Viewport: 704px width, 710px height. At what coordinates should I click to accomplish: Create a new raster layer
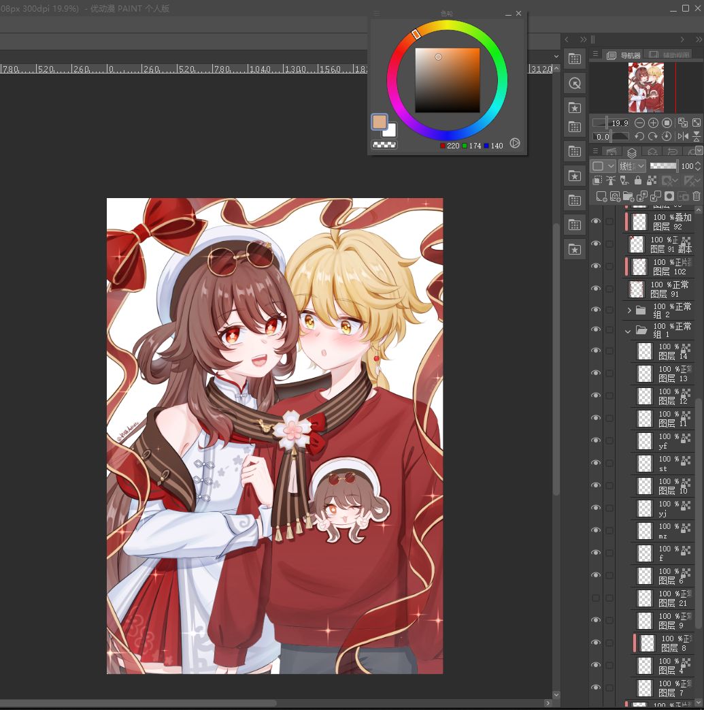point(601,196)
